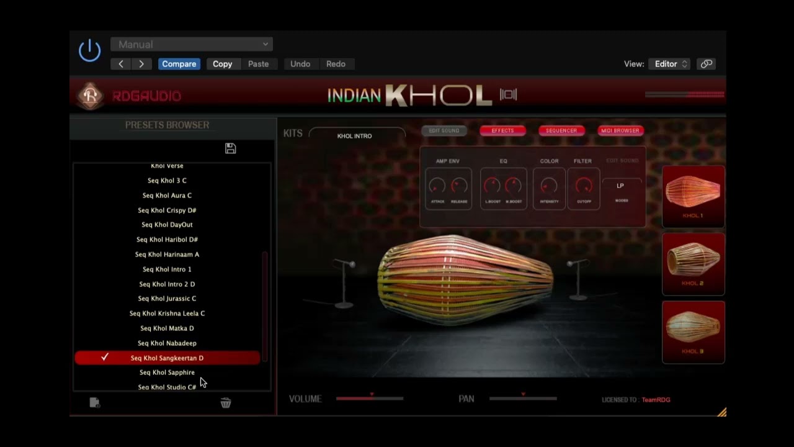794x447 pixels.
Task: Click the Redo button
Action: click(x=336, y=64)
